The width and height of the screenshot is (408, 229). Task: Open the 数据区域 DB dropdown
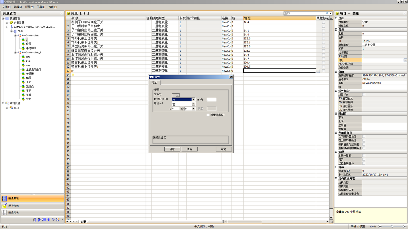click(x=193, y=100)
